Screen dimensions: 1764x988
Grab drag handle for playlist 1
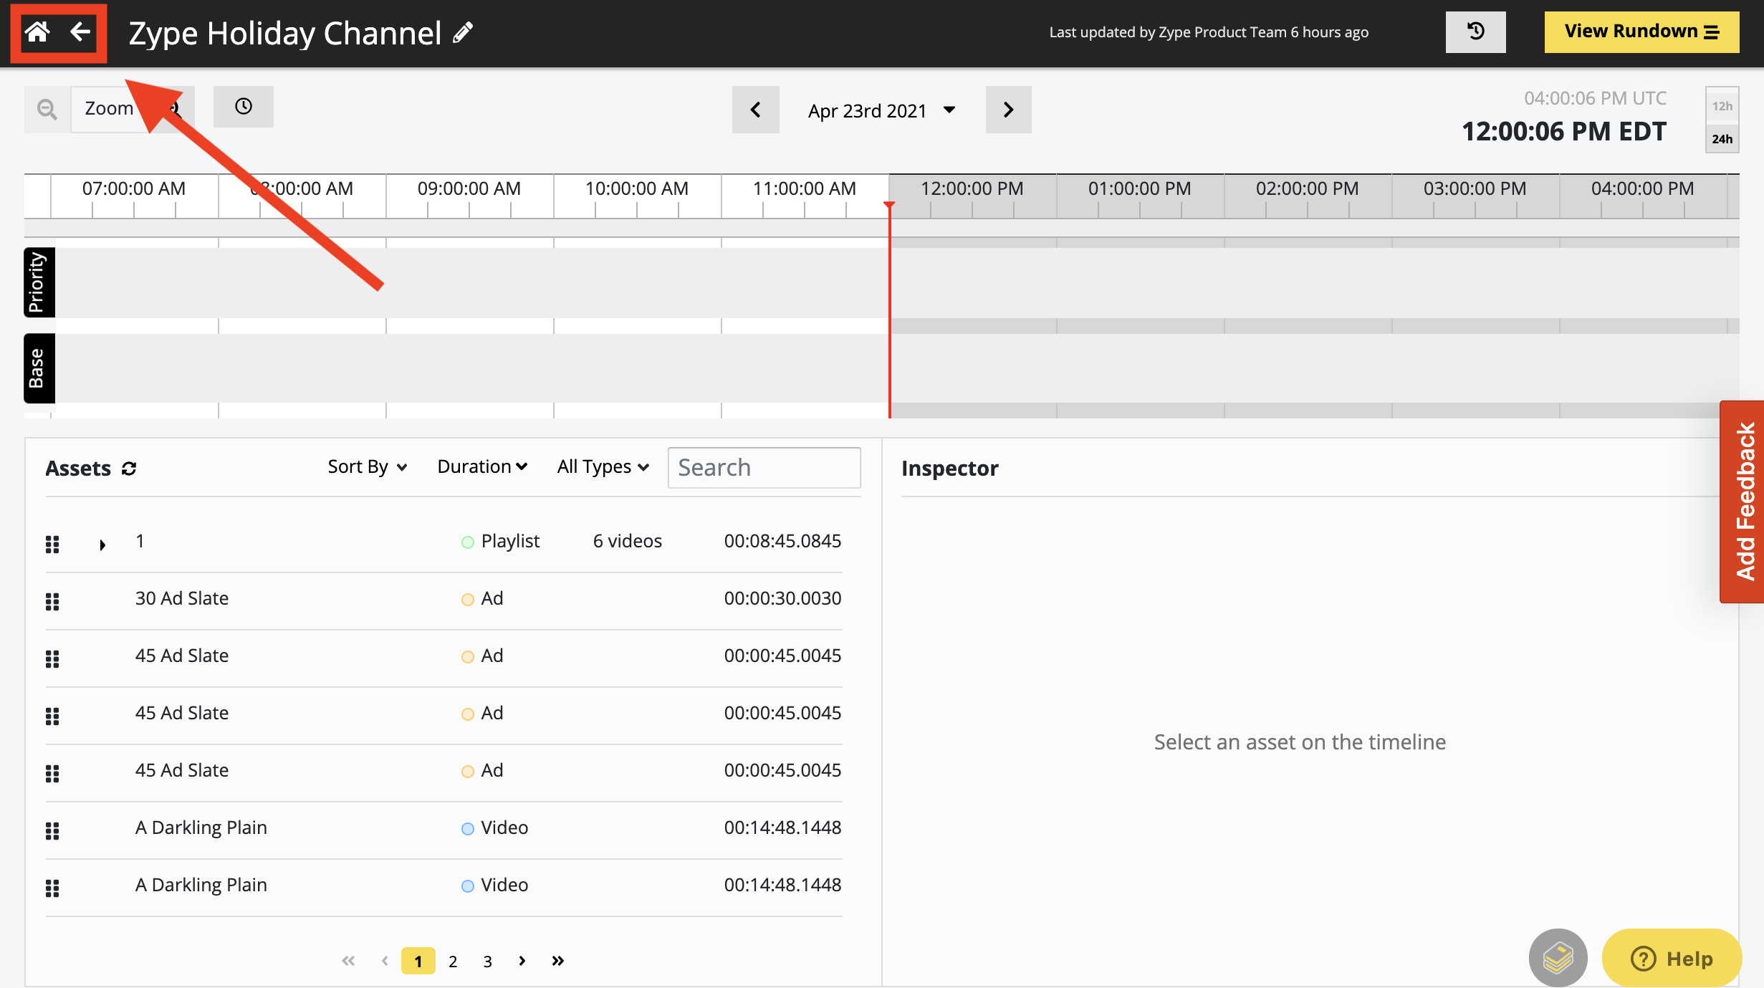(52, 544)
